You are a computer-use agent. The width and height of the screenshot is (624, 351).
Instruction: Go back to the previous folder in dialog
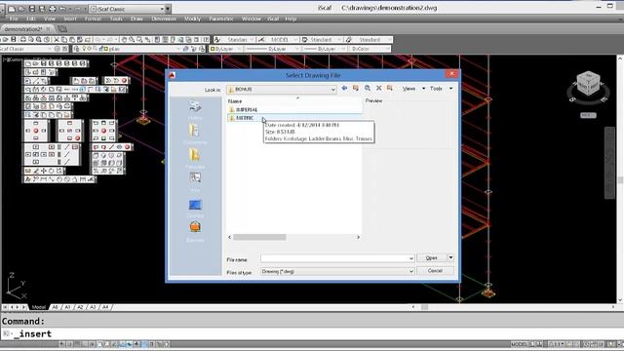coord(344,89)
